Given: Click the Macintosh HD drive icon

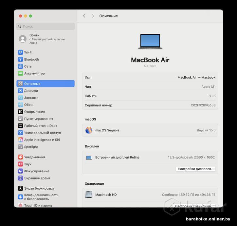Looking at the screenshot, I should 89,195.
